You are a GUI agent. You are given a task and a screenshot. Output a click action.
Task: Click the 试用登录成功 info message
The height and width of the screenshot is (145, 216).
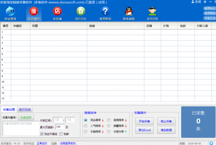68,143
